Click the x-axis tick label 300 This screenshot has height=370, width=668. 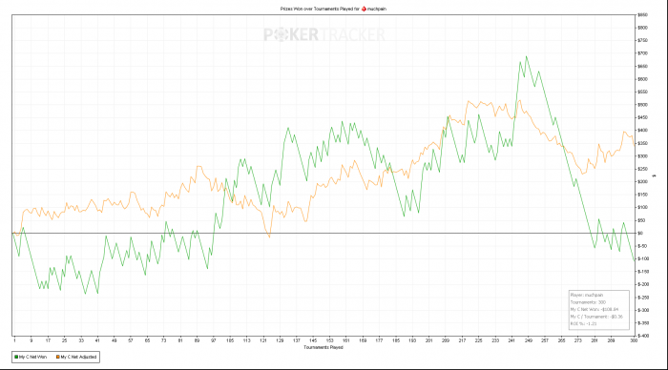[x=634, y=340]
